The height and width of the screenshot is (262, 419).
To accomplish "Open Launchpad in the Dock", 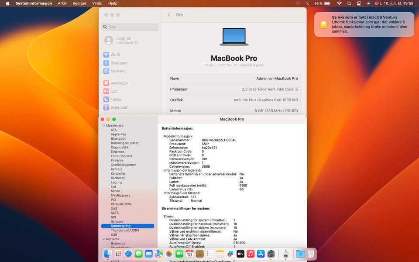I will pos(118,253).
